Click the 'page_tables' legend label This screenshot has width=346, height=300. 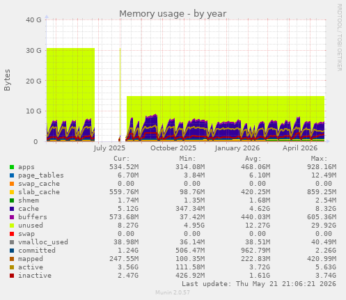coord(41,175)
